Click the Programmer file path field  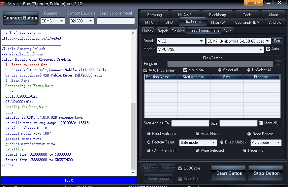220,64
